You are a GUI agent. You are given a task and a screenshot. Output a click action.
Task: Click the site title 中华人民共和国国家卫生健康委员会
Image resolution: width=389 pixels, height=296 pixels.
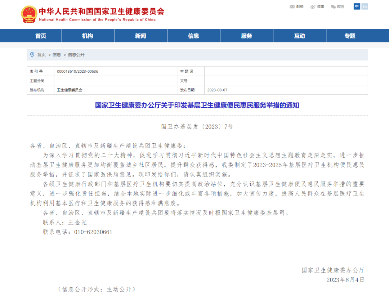tap(102, 12)
